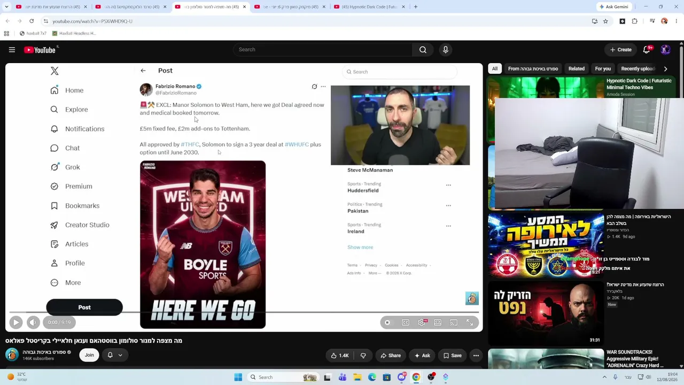Open more actions ellipsis below the video

(x=476, y=356)
